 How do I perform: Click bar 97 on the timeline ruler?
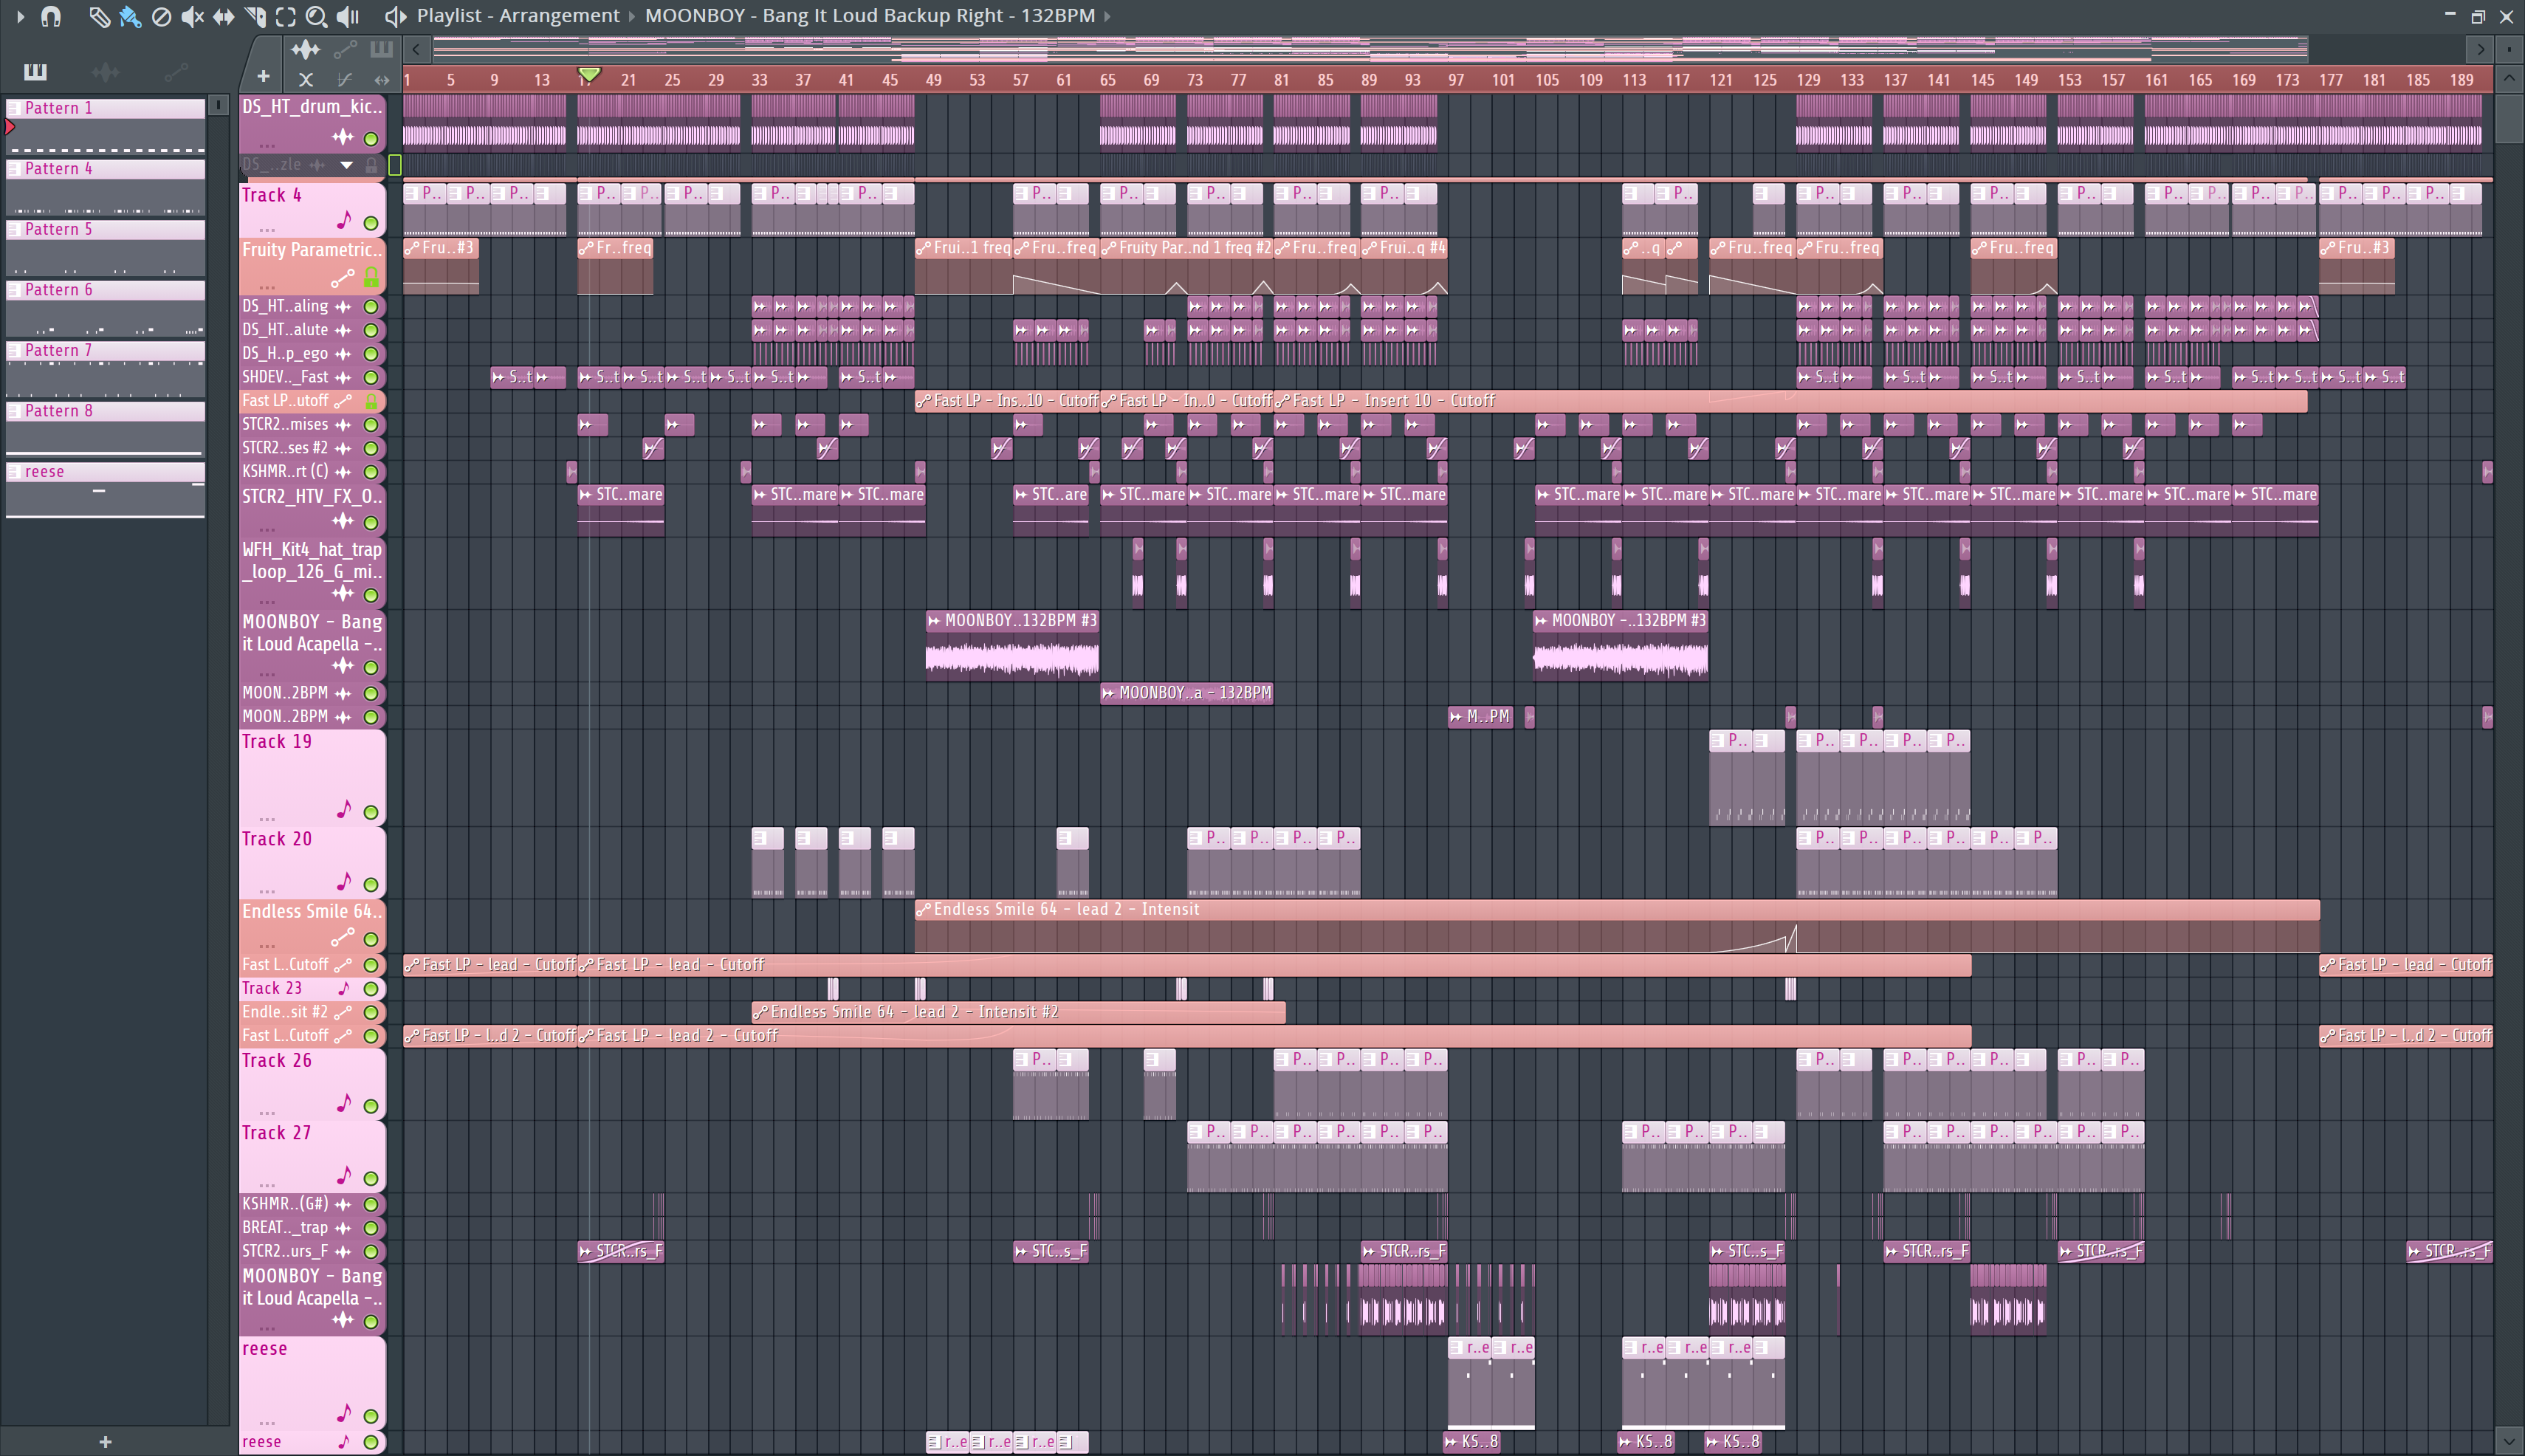tap(1456, 79)
